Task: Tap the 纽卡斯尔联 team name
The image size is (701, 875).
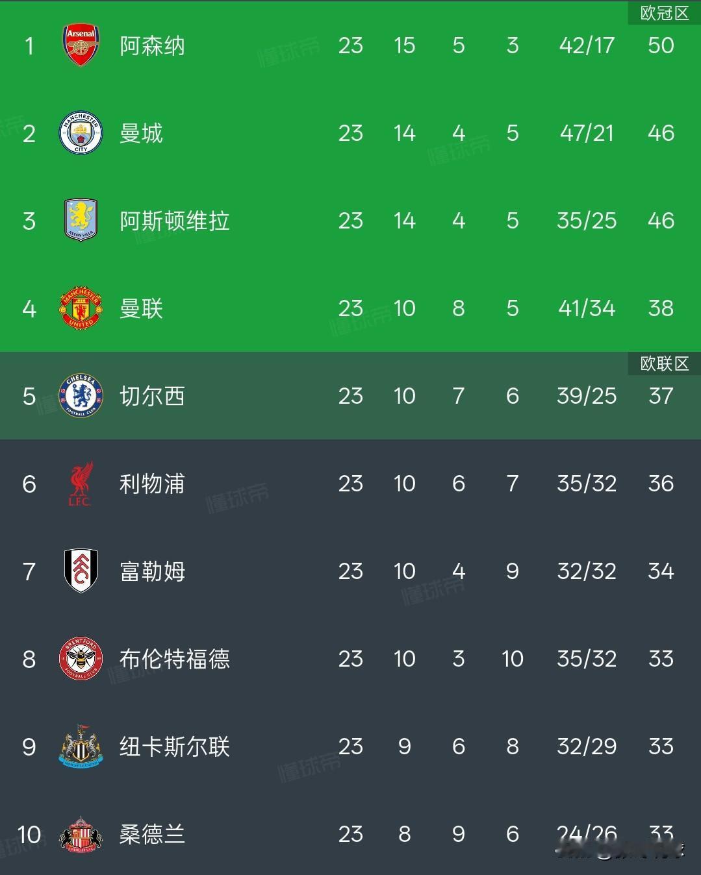Action: point(174,746)
